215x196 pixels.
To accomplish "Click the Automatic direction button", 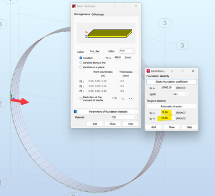I will pos(171,106).
